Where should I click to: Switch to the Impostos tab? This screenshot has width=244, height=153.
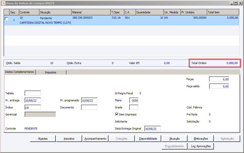(x=51, y=72)
